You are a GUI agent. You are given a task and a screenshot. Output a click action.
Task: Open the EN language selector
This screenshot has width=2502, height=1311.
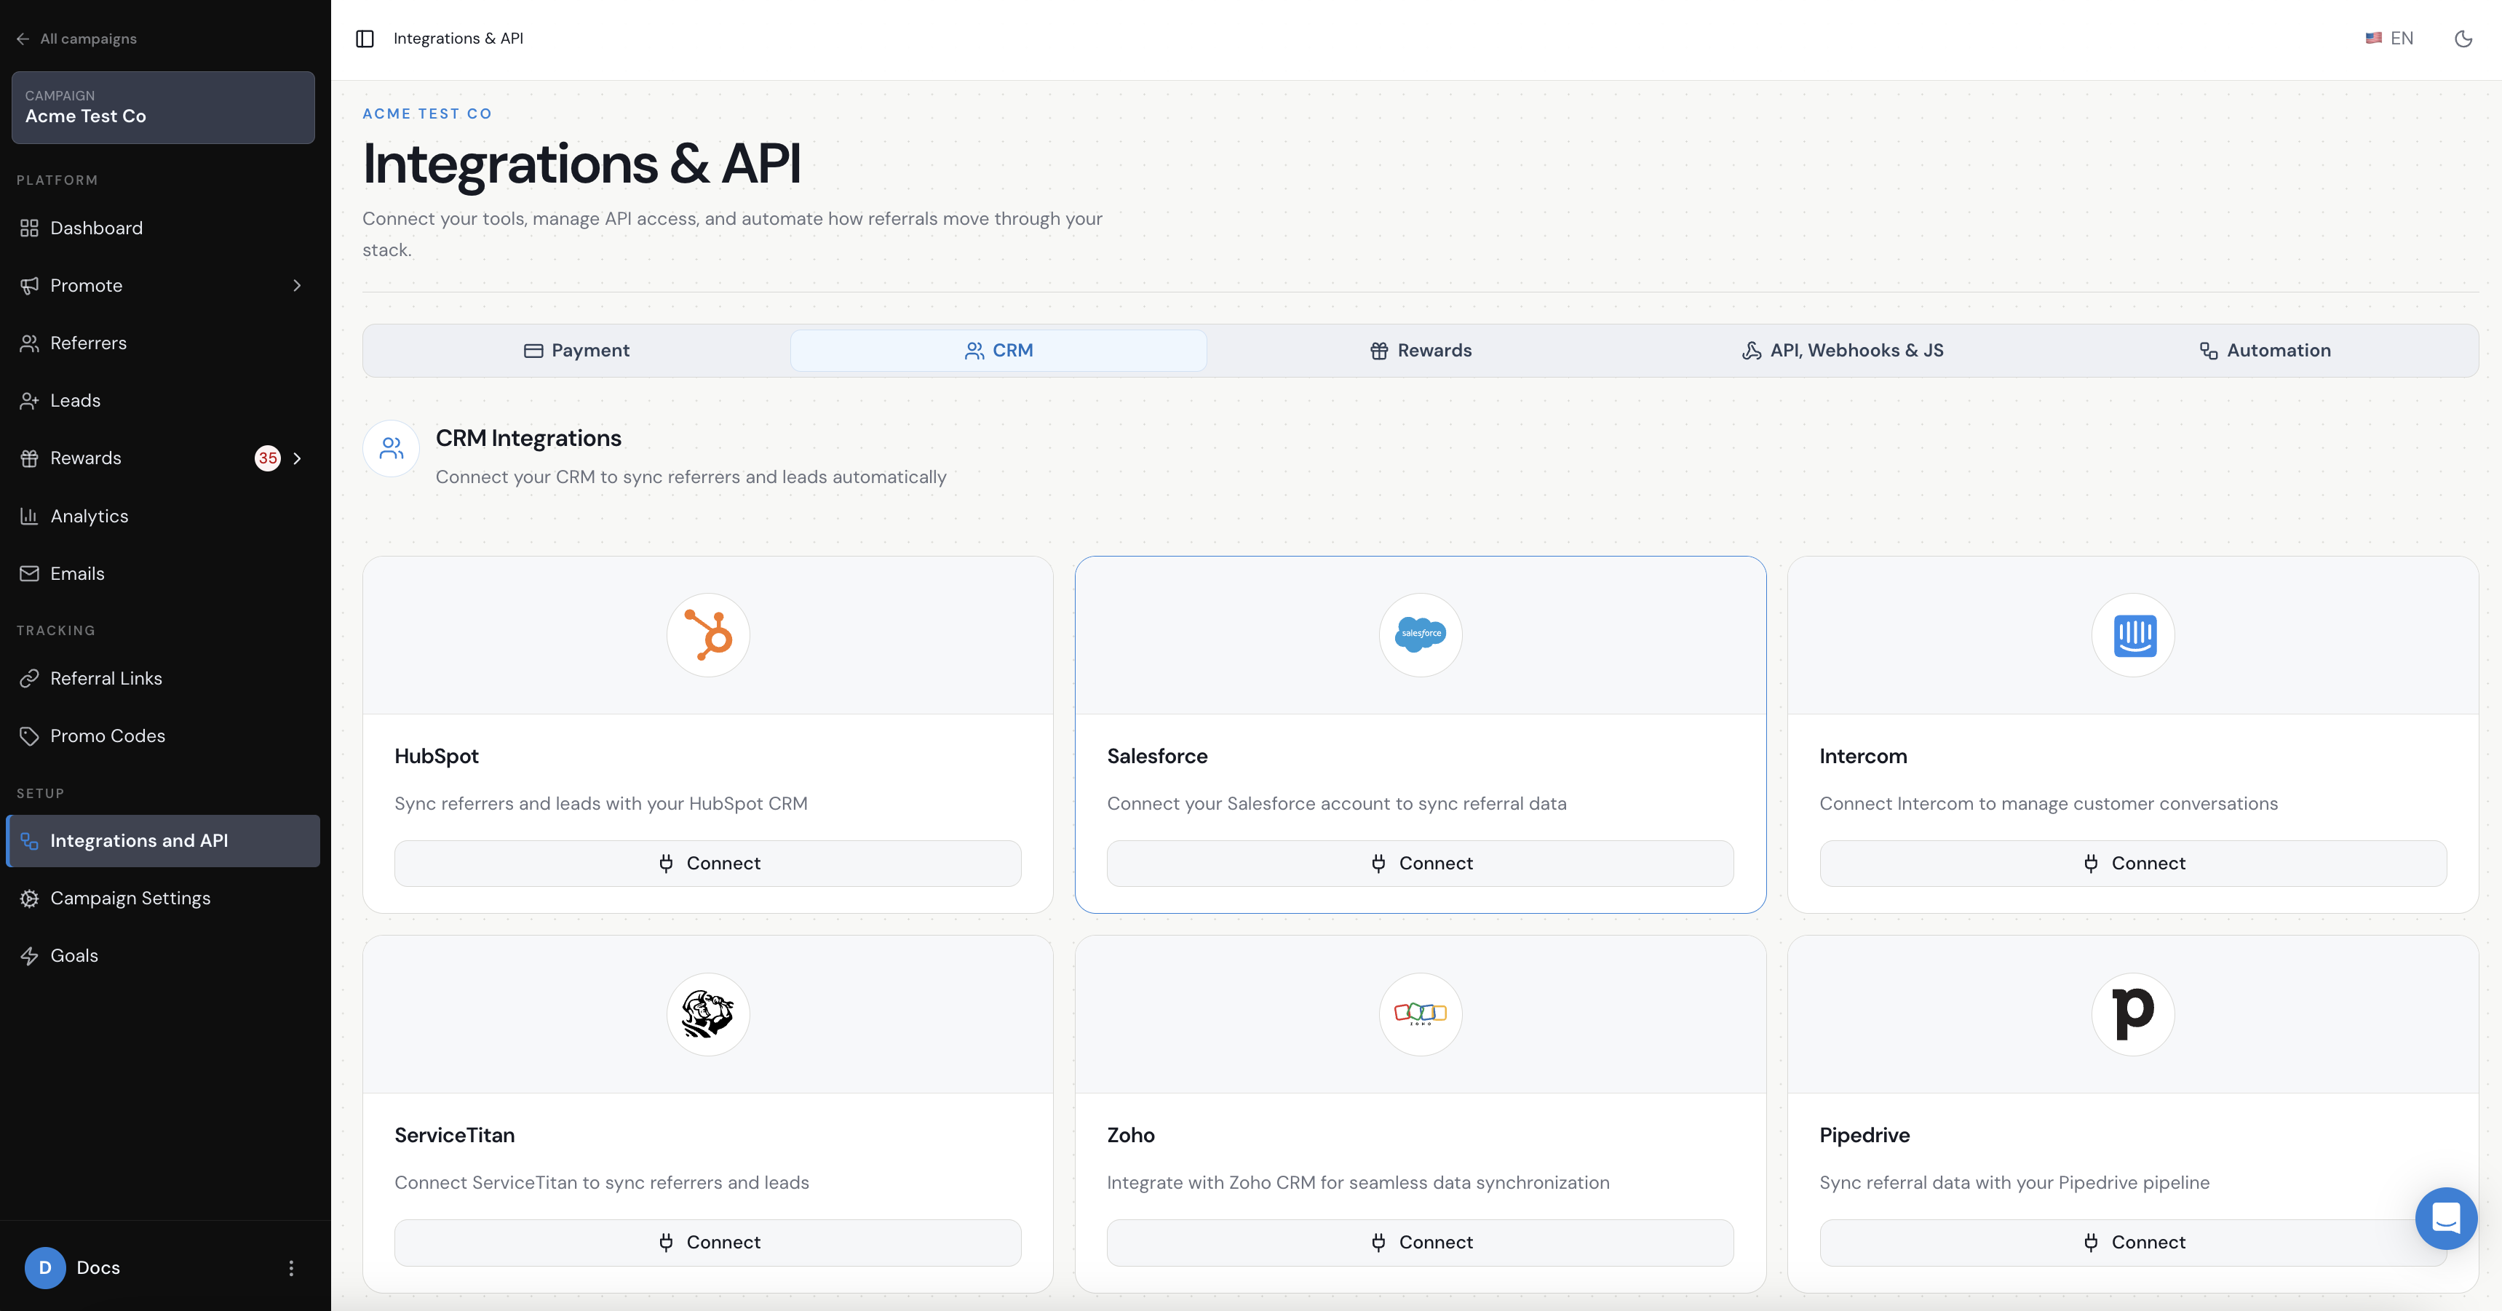tap(2389, 38)
